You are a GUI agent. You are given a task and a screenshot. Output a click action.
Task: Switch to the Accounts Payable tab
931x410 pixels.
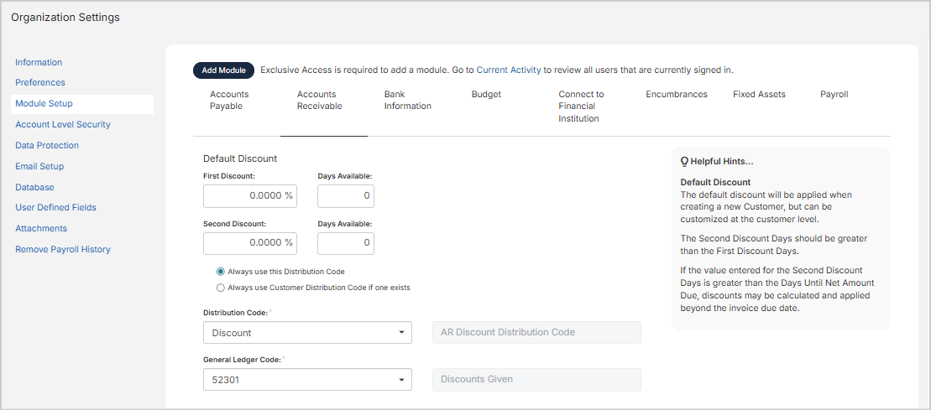(229, 101)
